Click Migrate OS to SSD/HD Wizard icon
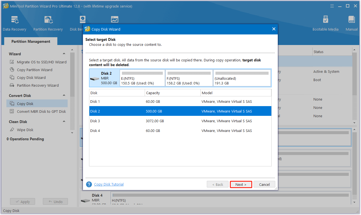The width and height of the screenshot is (361, 215). click(12, 62)
